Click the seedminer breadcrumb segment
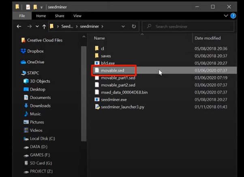 89,26
